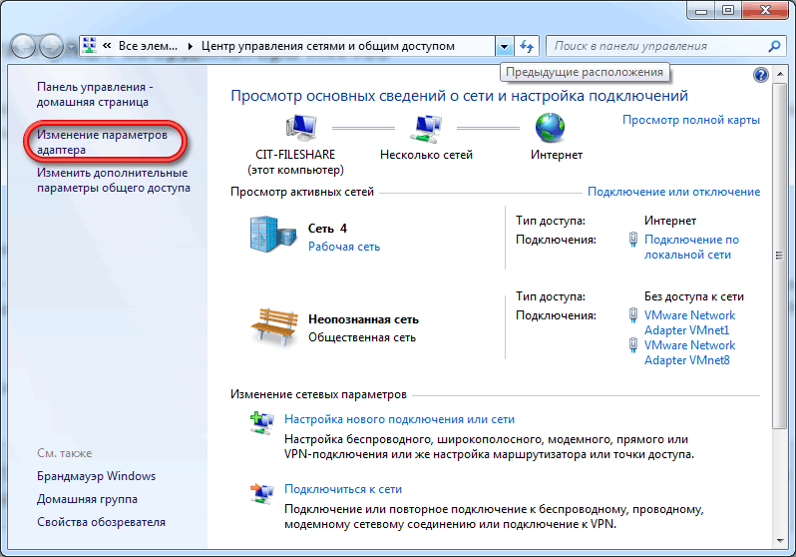796x557 pixels.
Task: Click the "Неопознанная сеть" name text
Action: [363, 319]
